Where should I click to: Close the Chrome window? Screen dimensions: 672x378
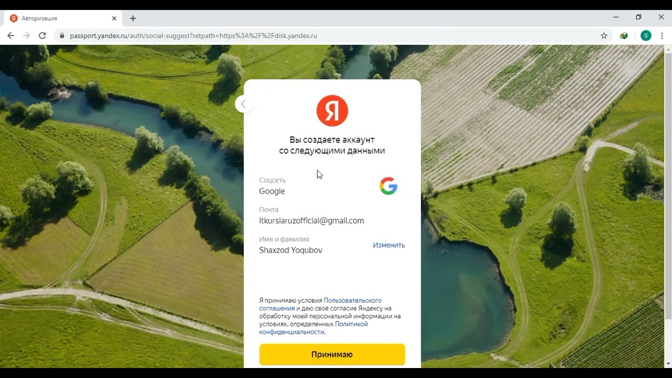661,17
